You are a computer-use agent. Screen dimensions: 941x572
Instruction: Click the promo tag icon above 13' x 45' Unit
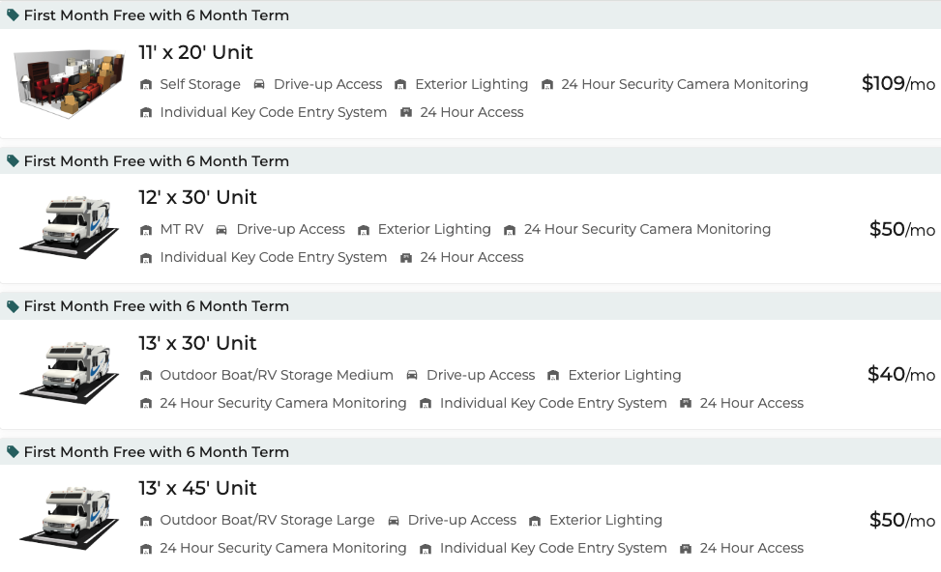[x=13, y=451]
